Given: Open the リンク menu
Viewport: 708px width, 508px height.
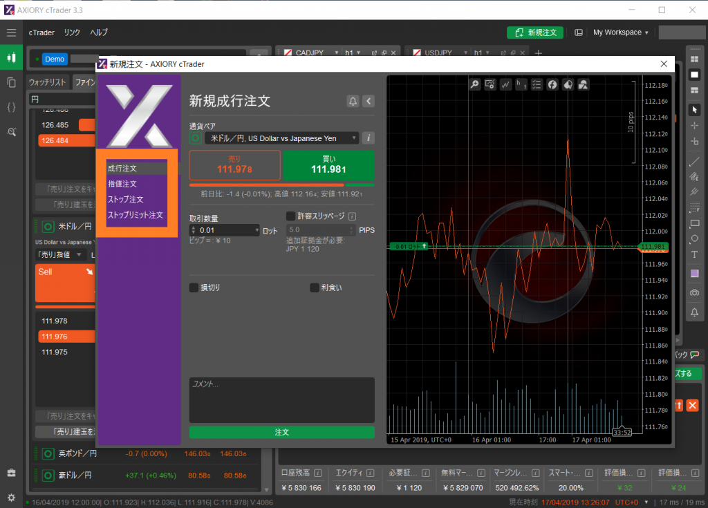Looking at the screenshot, I should (x=72, y=32).
